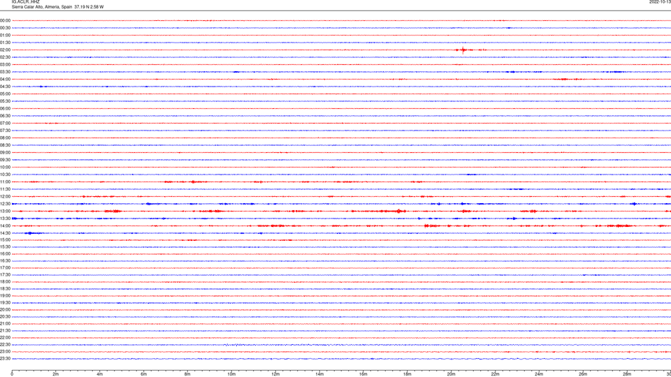
Task: Click the 26m axis tick label
Action: (x=583, y=374)
